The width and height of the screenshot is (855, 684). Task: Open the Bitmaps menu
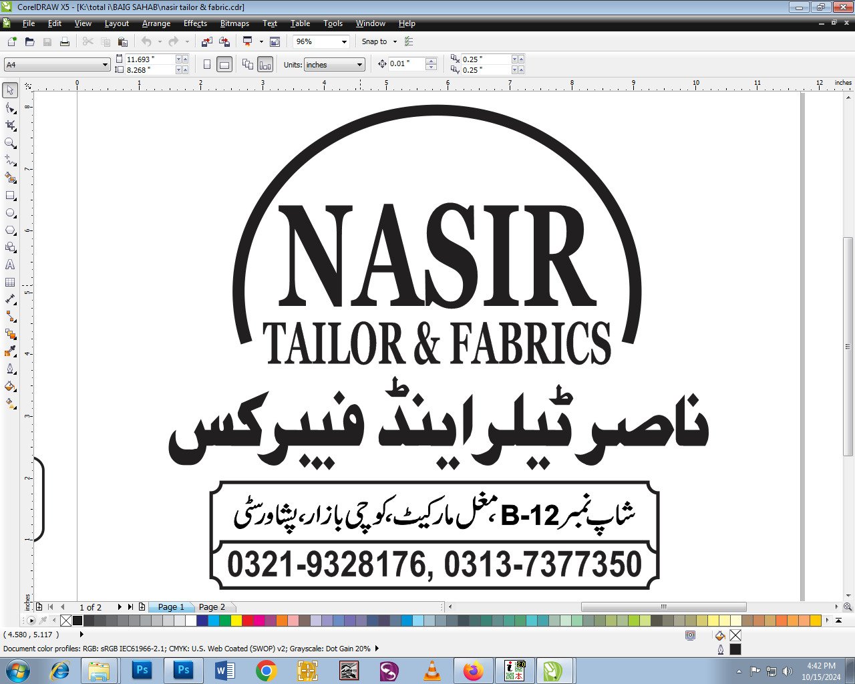tap(234, 23)
